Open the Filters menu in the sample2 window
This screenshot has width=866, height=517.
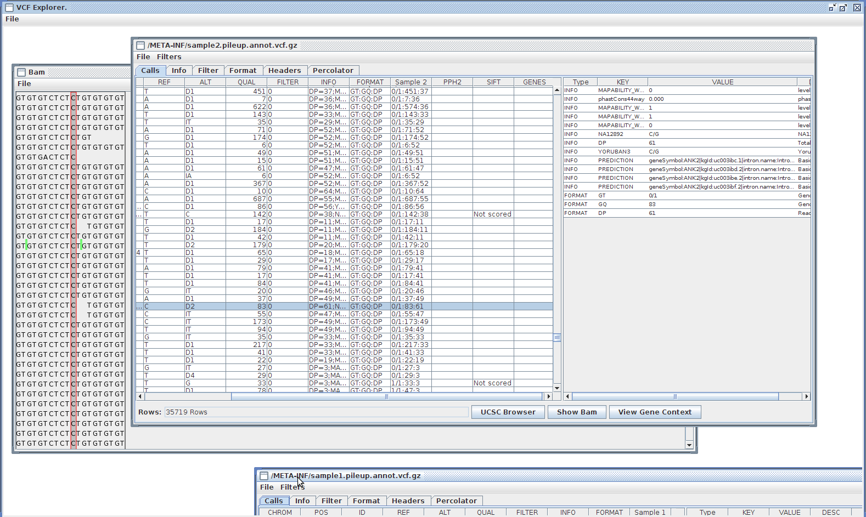tap(169, 57)
